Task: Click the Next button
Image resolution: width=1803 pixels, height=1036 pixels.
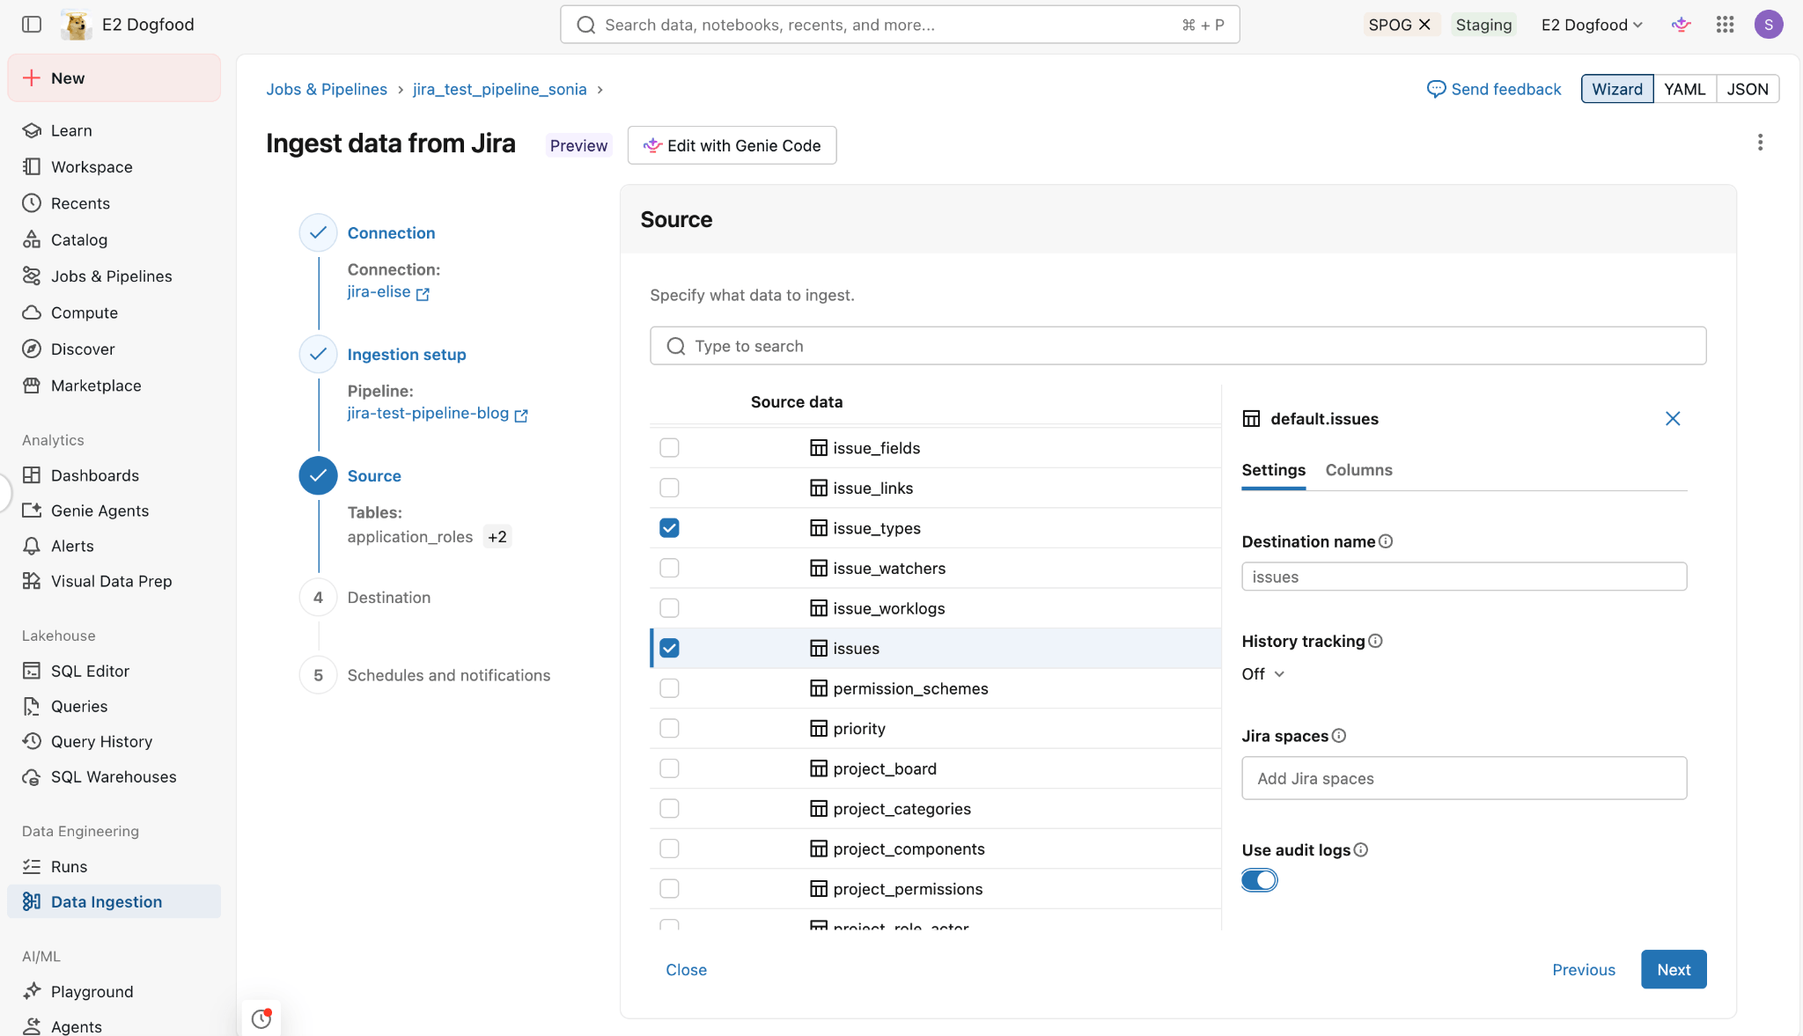Action: (1674, 969)
